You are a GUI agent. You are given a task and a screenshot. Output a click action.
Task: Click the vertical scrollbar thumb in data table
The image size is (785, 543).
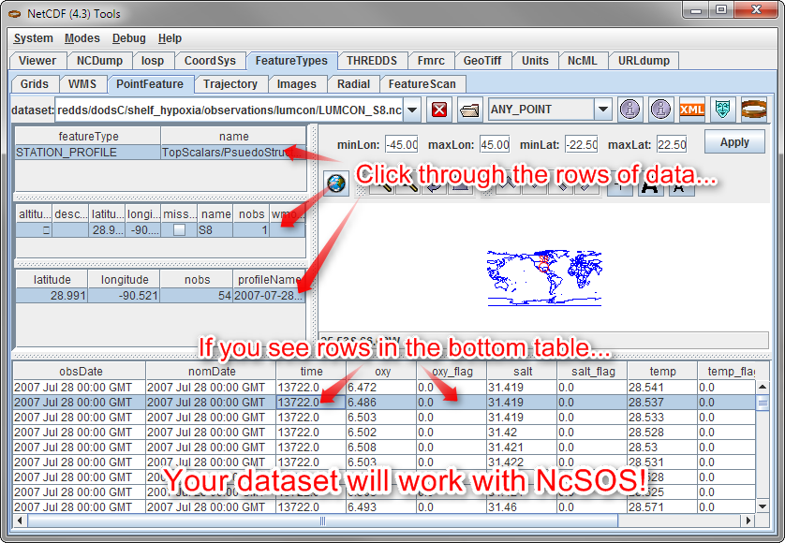point(762,403)
